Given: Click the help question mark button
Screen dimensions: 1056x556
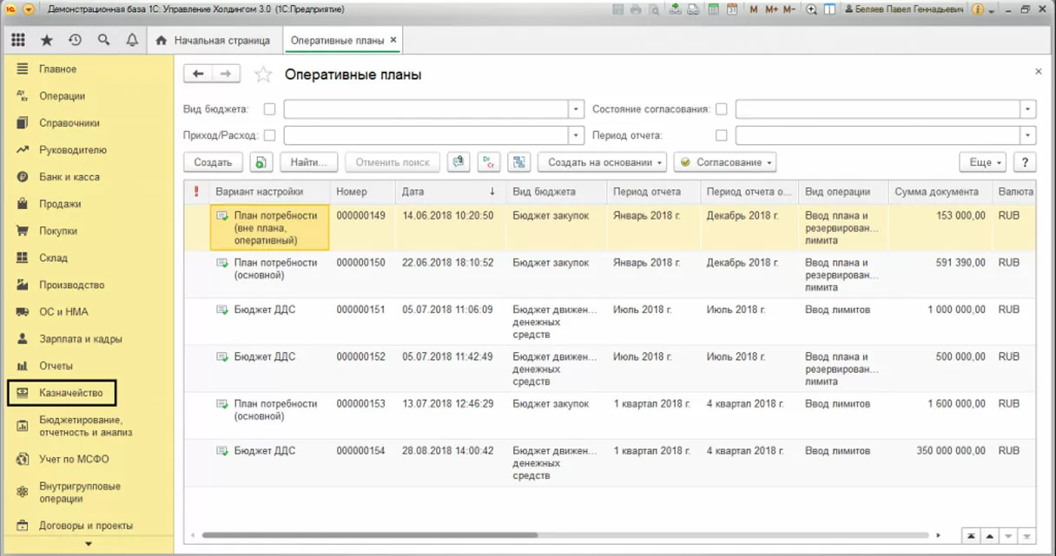Looking at the screenshot, I should pyautogui.click(x=1025, y=162).
